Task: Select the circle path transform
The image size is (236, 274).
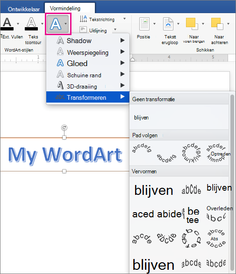Action: [x=192, y=153]
